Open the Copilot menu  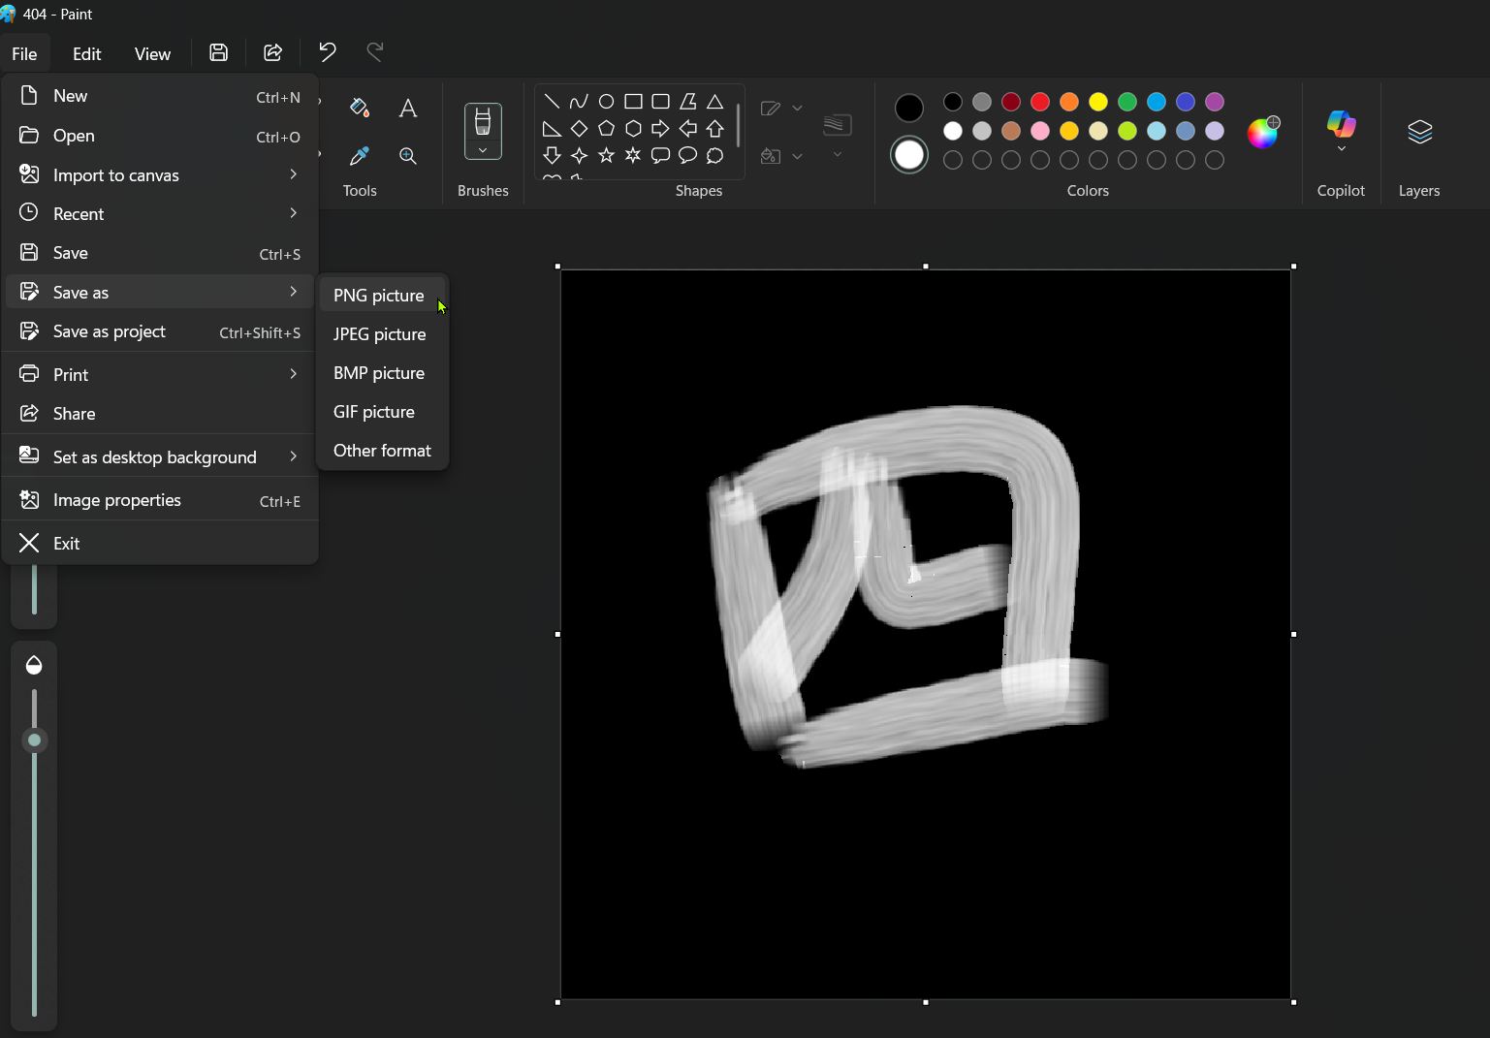[x=1341, y=132]
